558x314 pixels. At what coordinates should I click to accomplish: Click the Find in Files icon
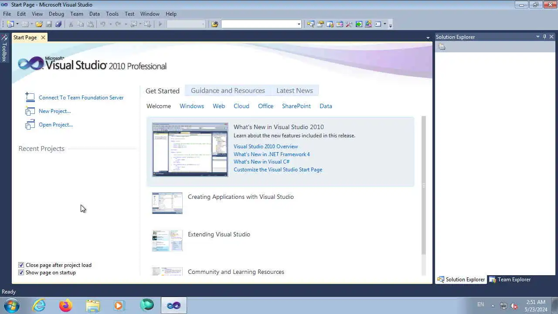(x=214, y=24)
